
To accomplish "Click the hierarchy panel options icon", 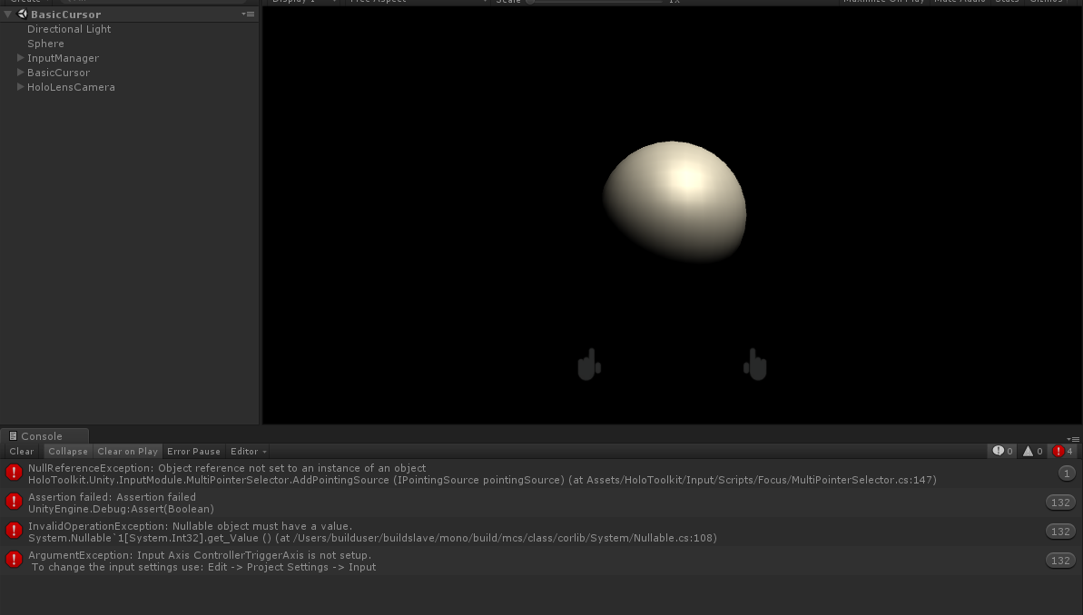I will tap(248, 14).
